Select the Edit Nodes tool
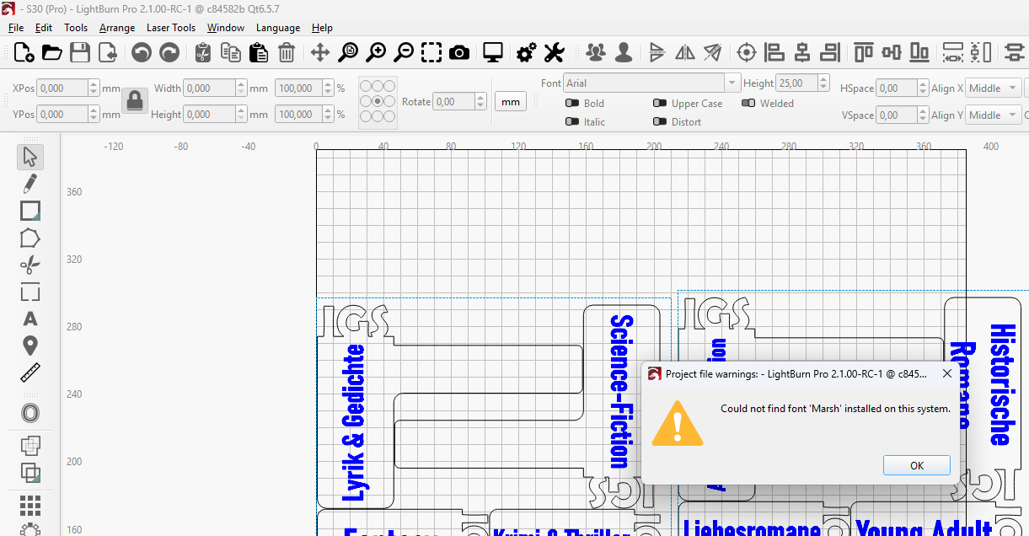Screen dimensions: 1029x536 (x=30, y=239)
